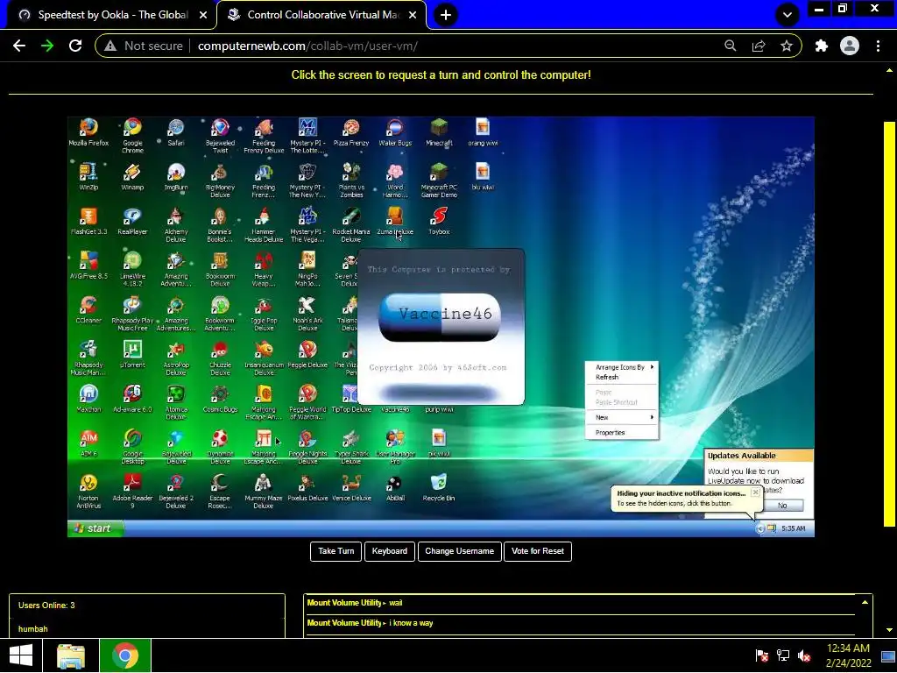This screenshot has width=897, height=673.
Task: Go back to the previous page
Action: 19,46
